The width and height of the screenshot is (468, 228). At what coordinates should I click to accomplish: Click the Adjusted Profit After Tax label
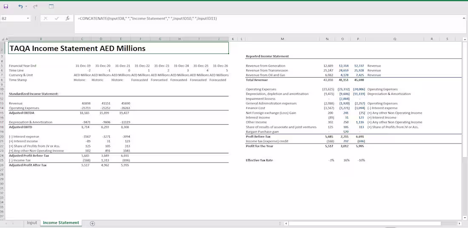click(x=28, y=165)
